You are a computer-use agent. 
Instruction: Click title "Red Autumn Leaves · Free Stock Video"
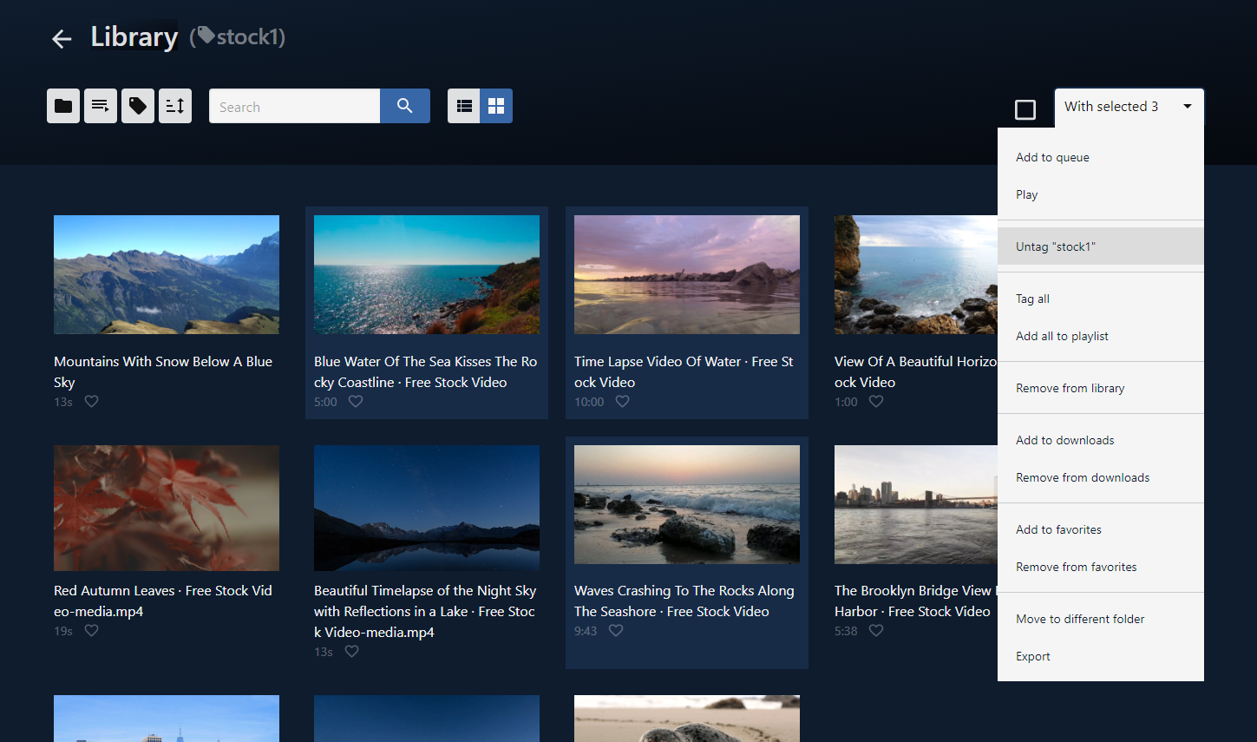click(x=163, y=601)
